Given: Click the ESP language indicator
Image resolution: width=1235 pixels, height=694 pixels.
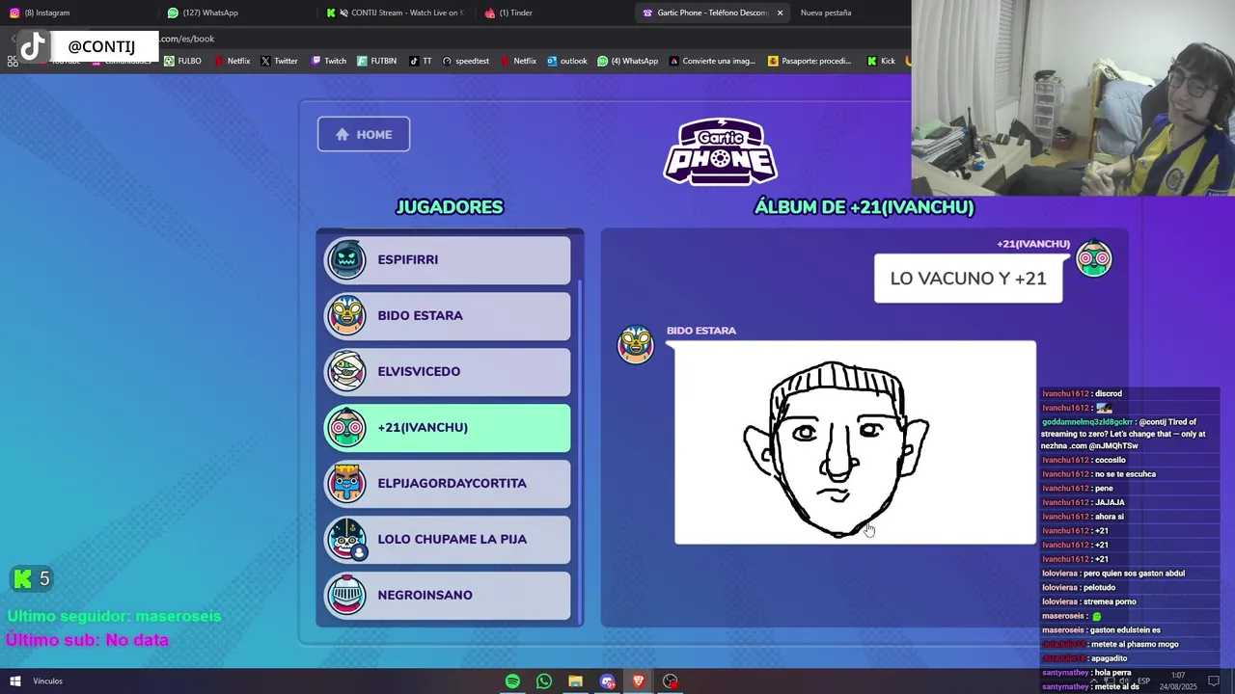Looking at the screenshot, I should pyautogui.click(x=1143, y=681).
